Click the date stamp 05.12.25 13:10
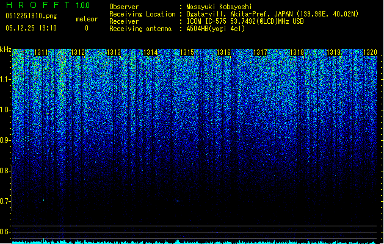Viewport: 384px width, 244px height. pyautogui.click(x=31, y=28)
